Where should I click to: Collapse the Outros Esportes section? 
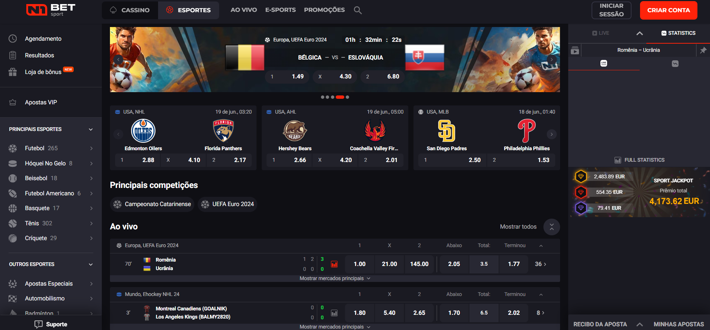(x=91, y=264)
